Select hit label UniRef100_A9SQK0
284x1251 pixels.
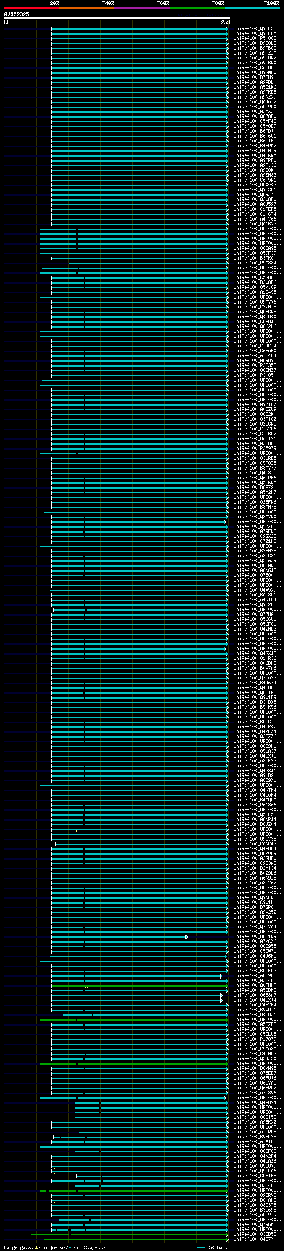pyautogui.click(x=255, y=170)
